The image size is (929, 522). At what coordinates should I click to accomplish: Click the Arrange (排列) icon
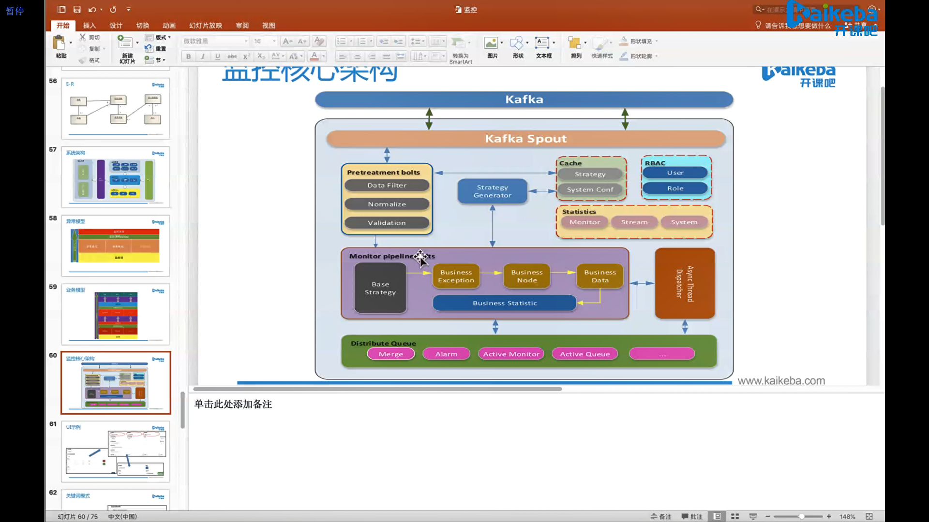point(574,43)
